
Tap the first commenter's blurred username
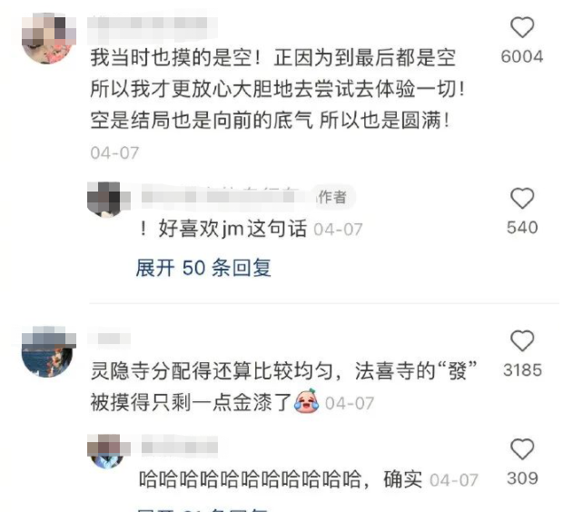pos(153,26)
